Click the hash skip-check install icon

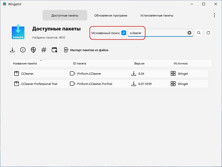click(44, 50)
